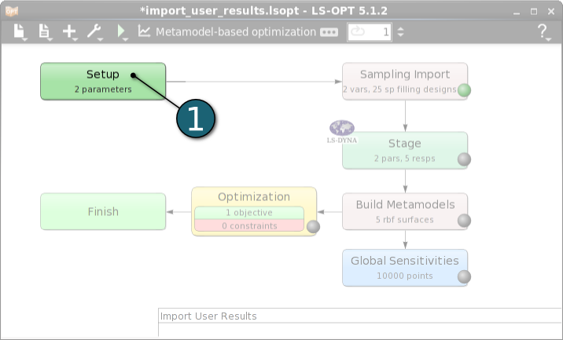The height and width of the screenshot is (340, 563).
Task: Open the help question mark menu
Action: (x=543, y=31)
